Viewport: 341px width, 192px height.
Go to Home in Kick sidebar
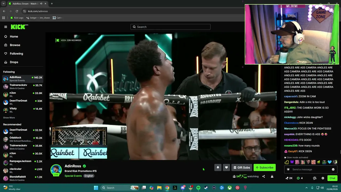[14, 37]
